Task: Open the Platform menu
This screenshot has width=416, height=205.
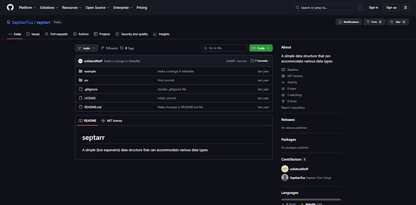Action: (27, 8)
